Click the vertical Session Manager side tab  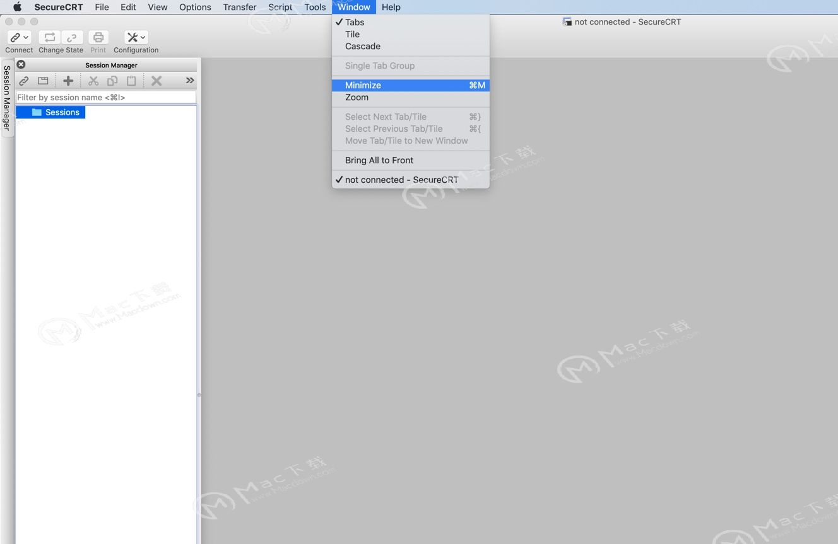[7, 98]
